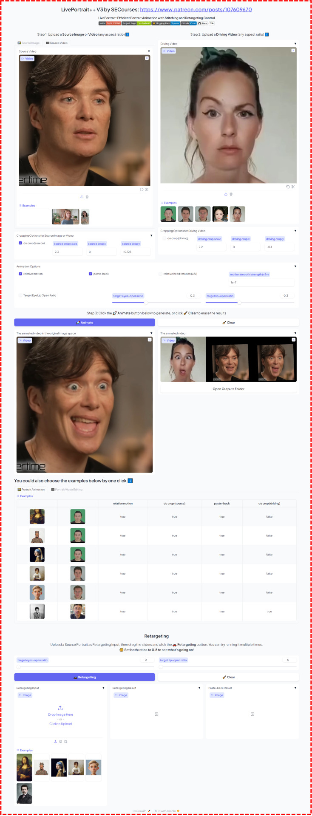Select the Source Video tab
312x816 pixels.
pyautogui.click(x=57, y=43)
